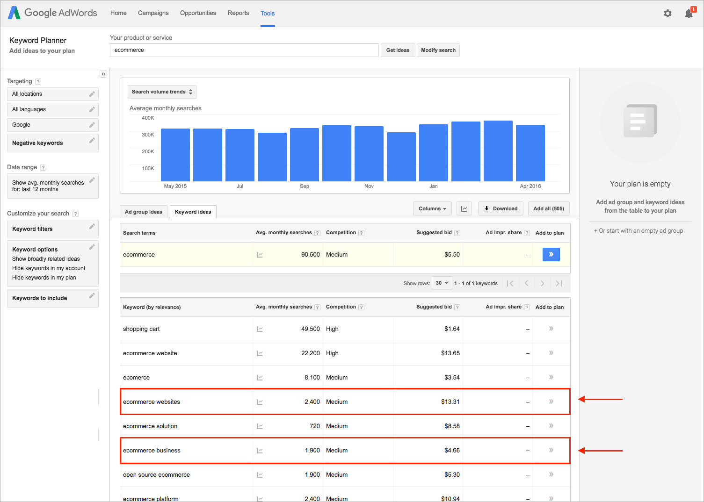Show Customize your search help icon
Screen dimensions: 704x502
76,214
